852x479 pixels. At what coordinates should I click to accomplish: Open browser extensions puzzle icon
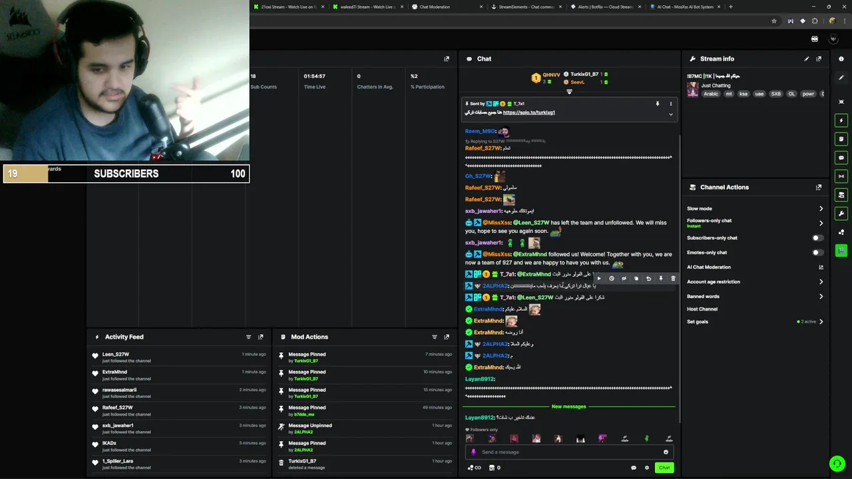pos(815,21)
